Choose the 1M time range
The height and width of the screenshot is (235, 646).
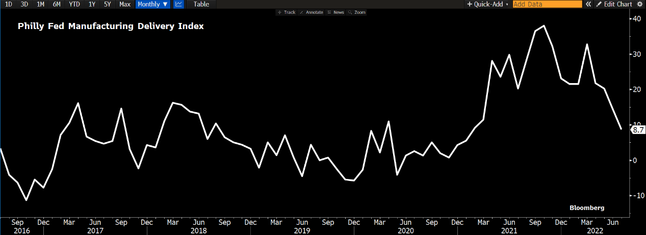tap(40, 4)
